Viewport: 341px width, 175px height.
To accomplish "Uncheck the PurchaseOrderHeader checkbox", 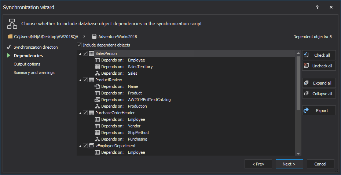I will click(85, 113).
